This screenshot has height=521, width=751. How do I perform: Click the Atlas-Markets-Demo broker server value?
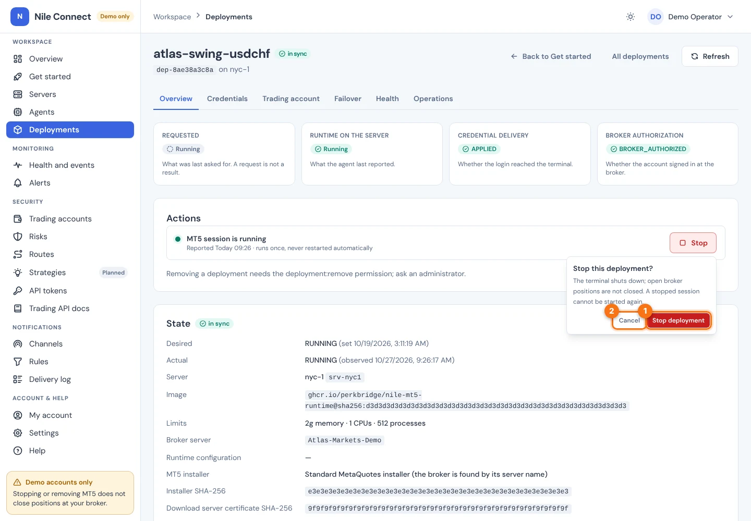[x=345, y=440]
